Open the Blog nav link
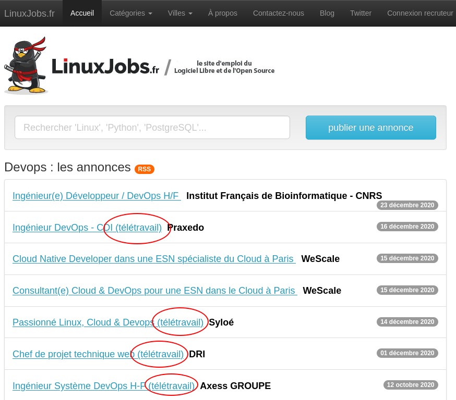 pos(327,13)
